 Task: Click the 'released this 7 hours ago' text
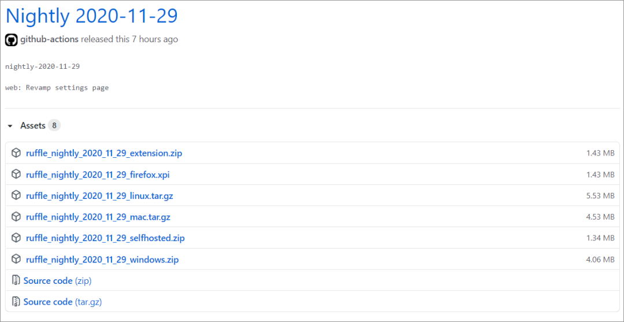(129, 39)
